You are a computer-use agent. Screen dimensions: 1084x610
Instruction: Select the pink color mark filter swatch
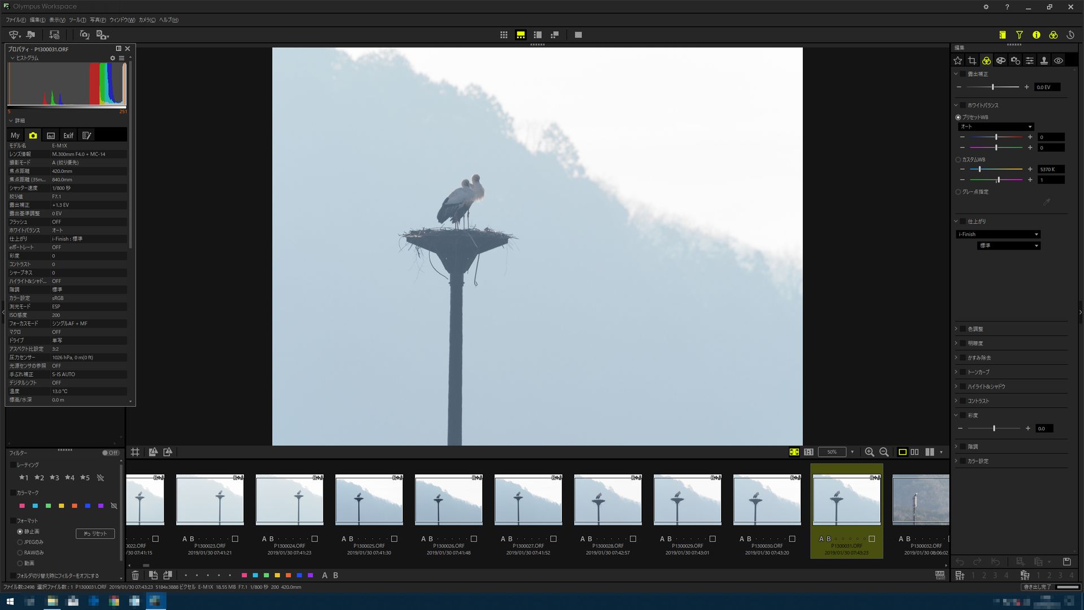point(22,506)
